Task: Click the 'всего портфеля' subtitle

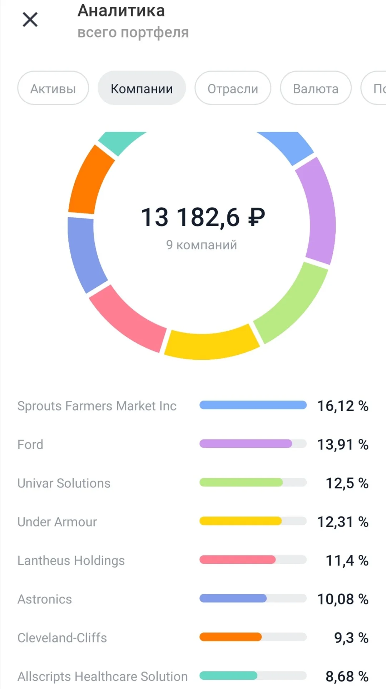Action: [x=133, y=33]
